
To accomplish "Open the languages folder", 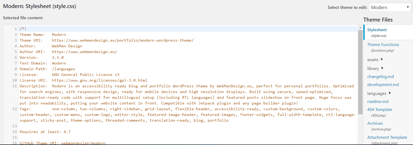I will pos(377,94).
